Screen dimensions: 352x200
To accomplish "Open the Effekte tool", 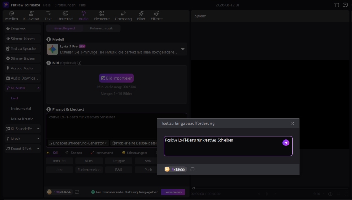I will (157, 16).
